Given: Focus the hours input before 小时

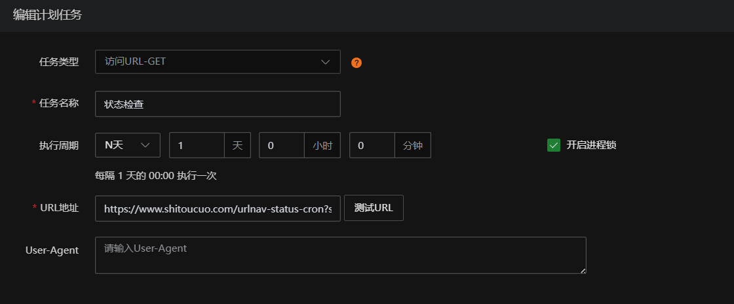Looking at the screenshot, I should coord(282,145).
